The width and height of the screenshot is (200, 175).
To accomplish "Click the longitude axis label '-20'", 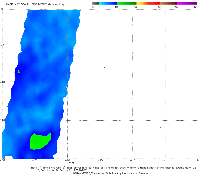I will pyautogui.click(x=67, y=160).
